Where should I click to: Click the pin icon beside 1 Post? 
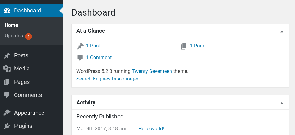coord(80,46)
